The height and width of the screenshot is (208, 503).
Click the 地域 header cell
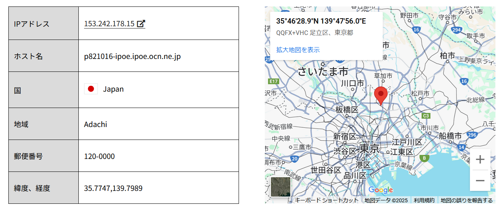pyautogui.click(x=44, y=124)
